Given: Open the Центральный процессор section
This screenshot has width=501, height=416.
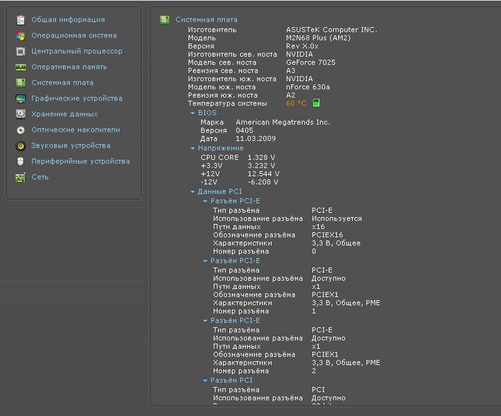Looking at the screenshot, I should [x=77, y=51].
